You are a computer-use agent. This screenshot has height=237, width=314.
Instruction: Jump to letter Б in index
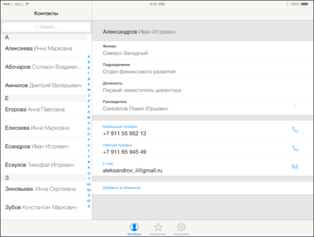click(89, 62)
